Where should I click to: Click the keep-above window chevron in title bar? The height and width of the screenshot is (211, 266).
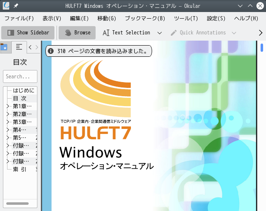250,6
